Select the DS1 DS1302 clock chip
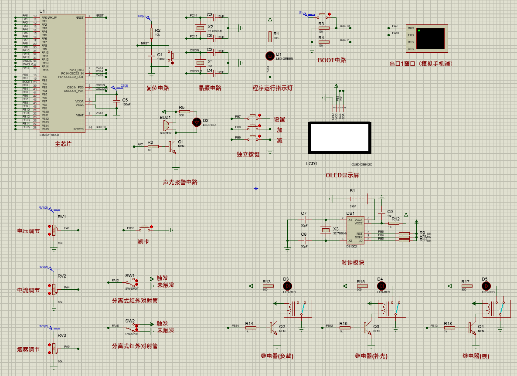This screenshot has width=517, height=376. tap(355, 230)
